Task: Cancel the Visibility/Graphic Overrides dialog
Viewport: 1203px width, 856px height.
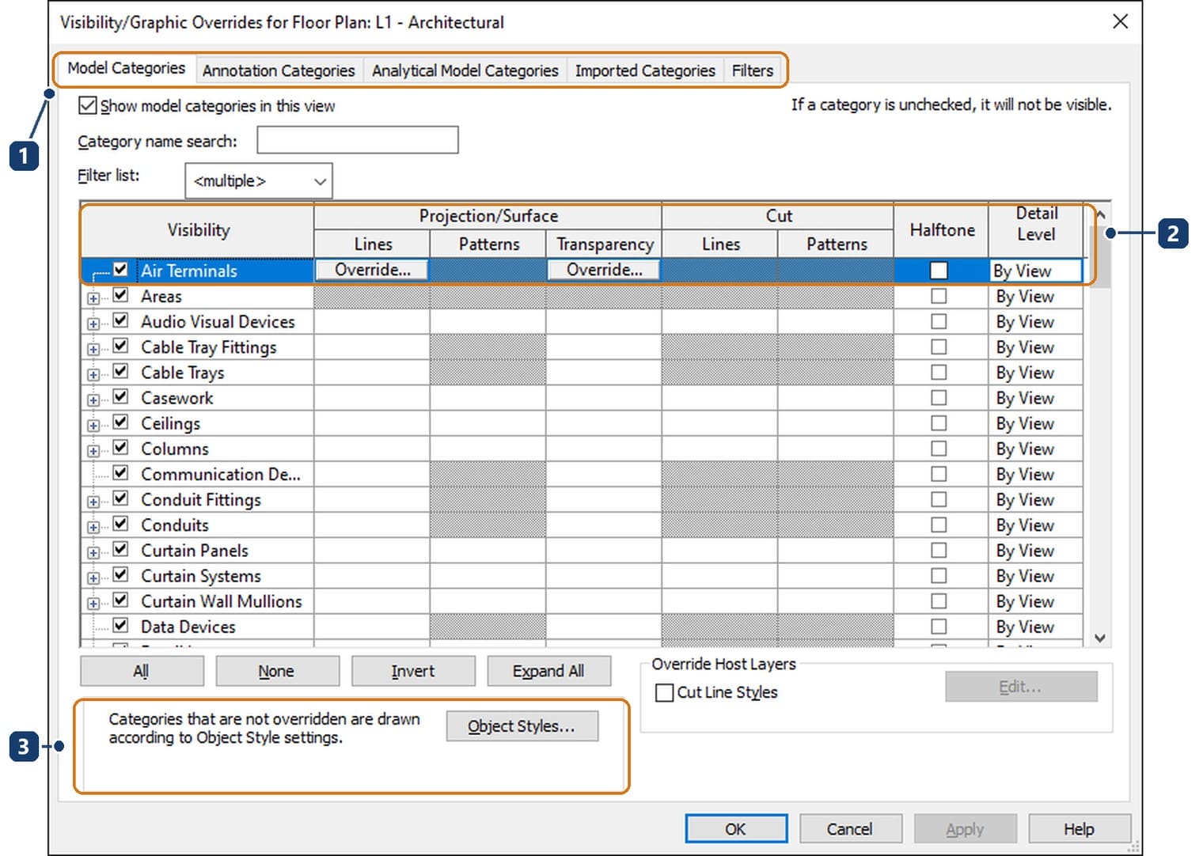Action: (850, 828)
